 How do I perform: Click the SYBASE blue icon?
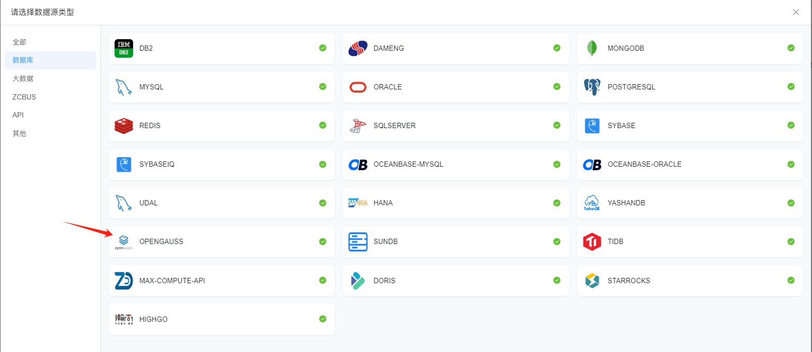point(592,125)
